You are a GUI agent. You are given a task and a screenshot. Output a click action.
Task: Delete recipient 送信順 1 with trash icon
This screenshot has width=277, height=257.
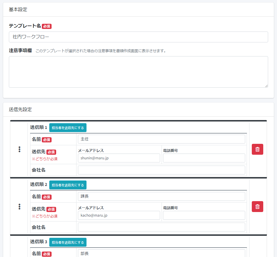click(258, 149)
